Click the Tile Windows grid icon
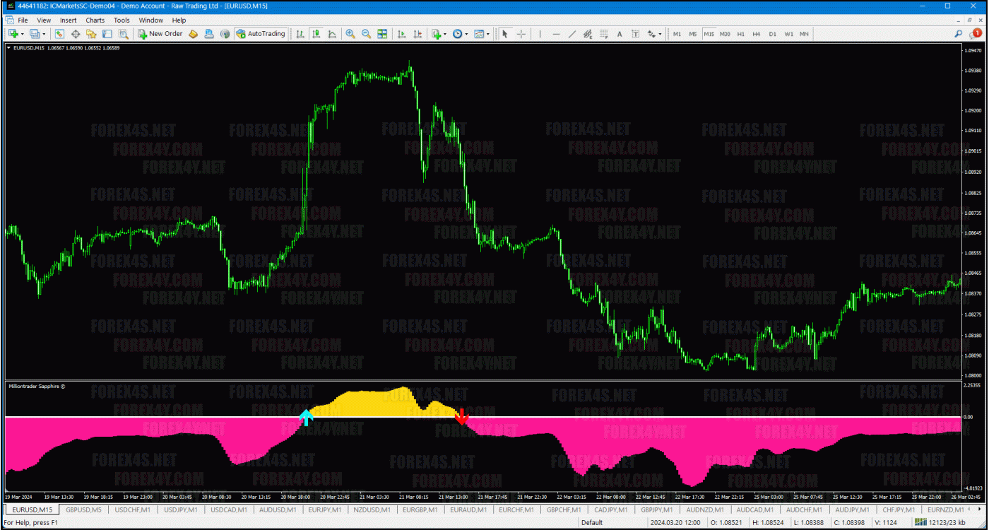 click(x=382, y=34)
